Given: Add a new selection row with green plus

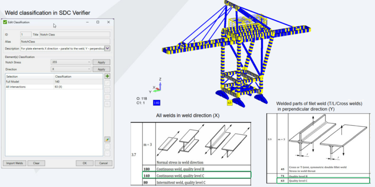Looking at the screenshot, I should (x=108, y=76).
